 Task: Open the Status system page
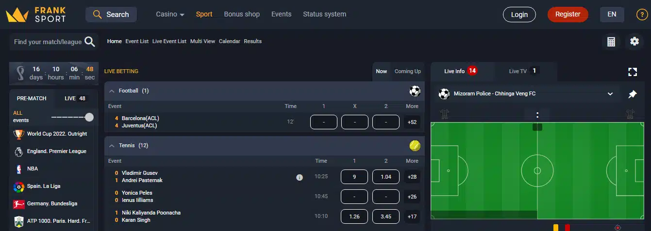point(325,14)
